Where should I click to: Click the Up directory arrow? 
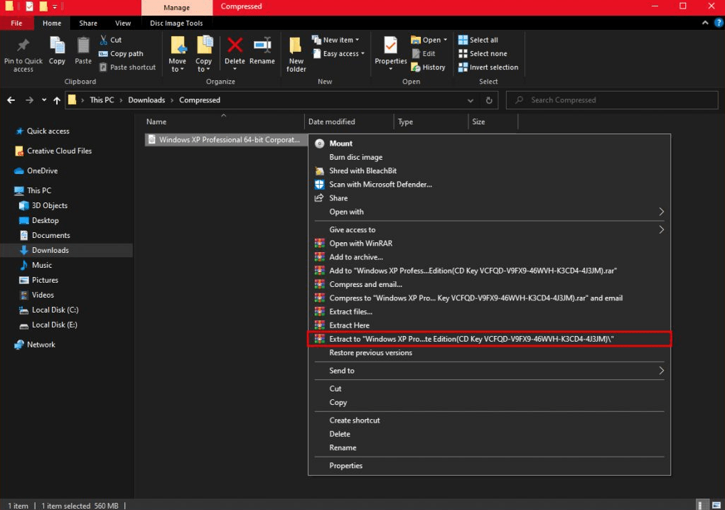coord(57,100)
